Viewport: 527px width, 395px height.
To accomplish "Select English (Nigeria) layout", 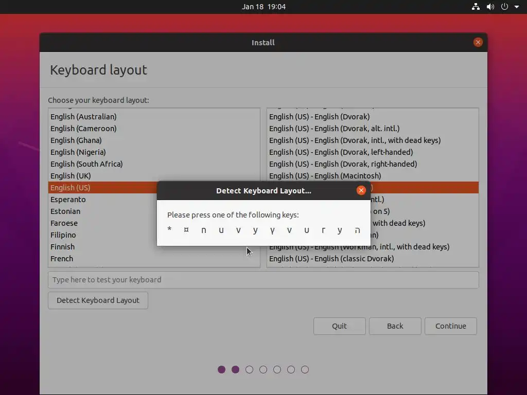I will [154, 152].
